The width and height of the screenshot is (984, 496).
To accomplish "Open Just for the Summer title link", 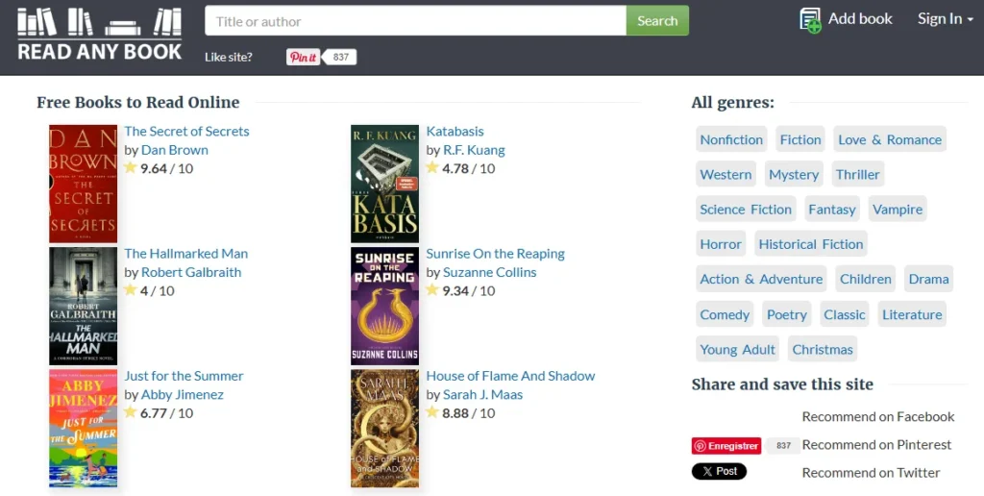I will tap(184, 376).
